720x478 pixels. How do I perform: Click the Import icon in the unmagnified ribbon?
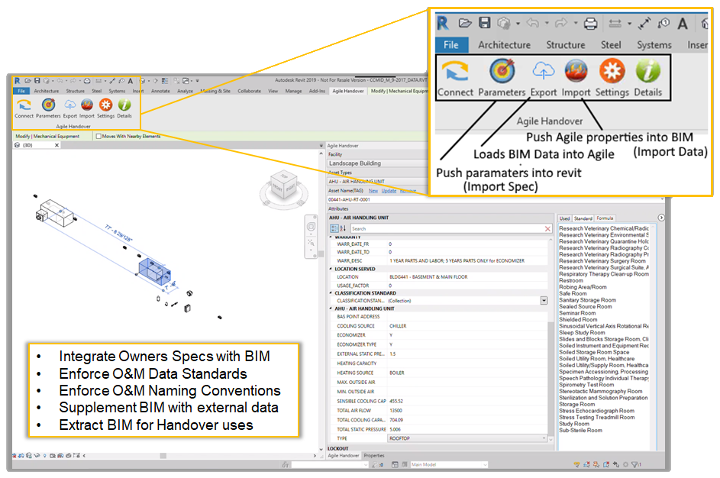pyautogui.click(x=87, y=105)
